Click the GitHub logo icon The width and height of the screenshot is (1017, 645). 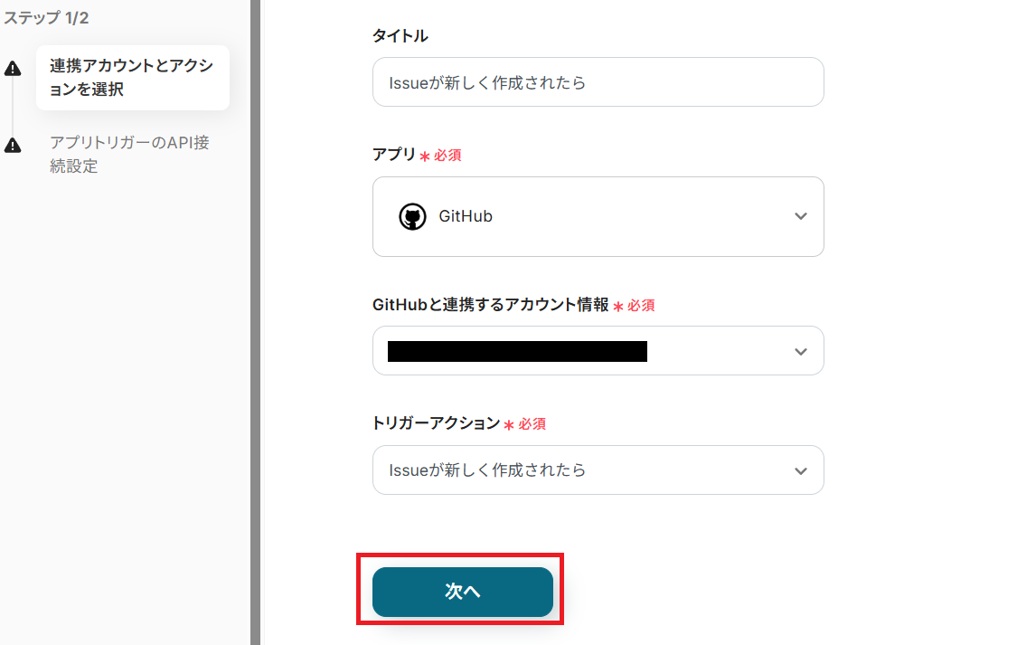[412, 217]
